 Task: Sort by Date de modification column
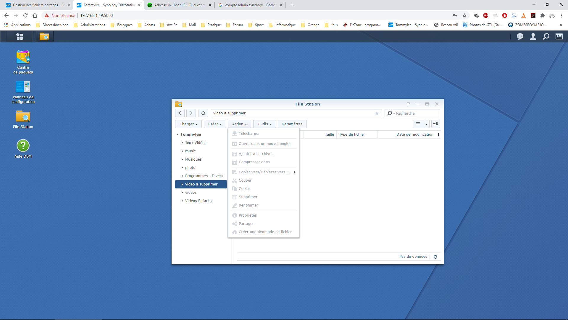[x=407, y=135]
